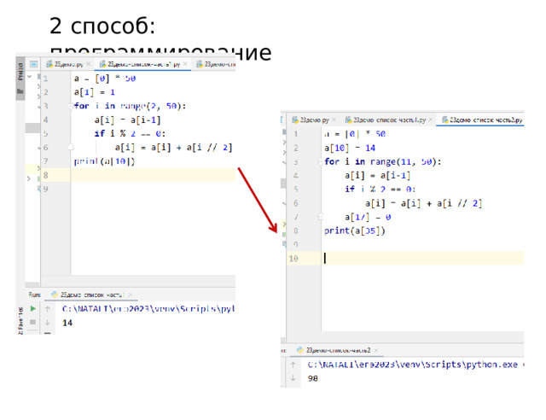Image resolution: width=546 pixels, height=420 pixels.
Task: Click the fold end marker at line 7 in the right editor
Action: tap(321, 217)
